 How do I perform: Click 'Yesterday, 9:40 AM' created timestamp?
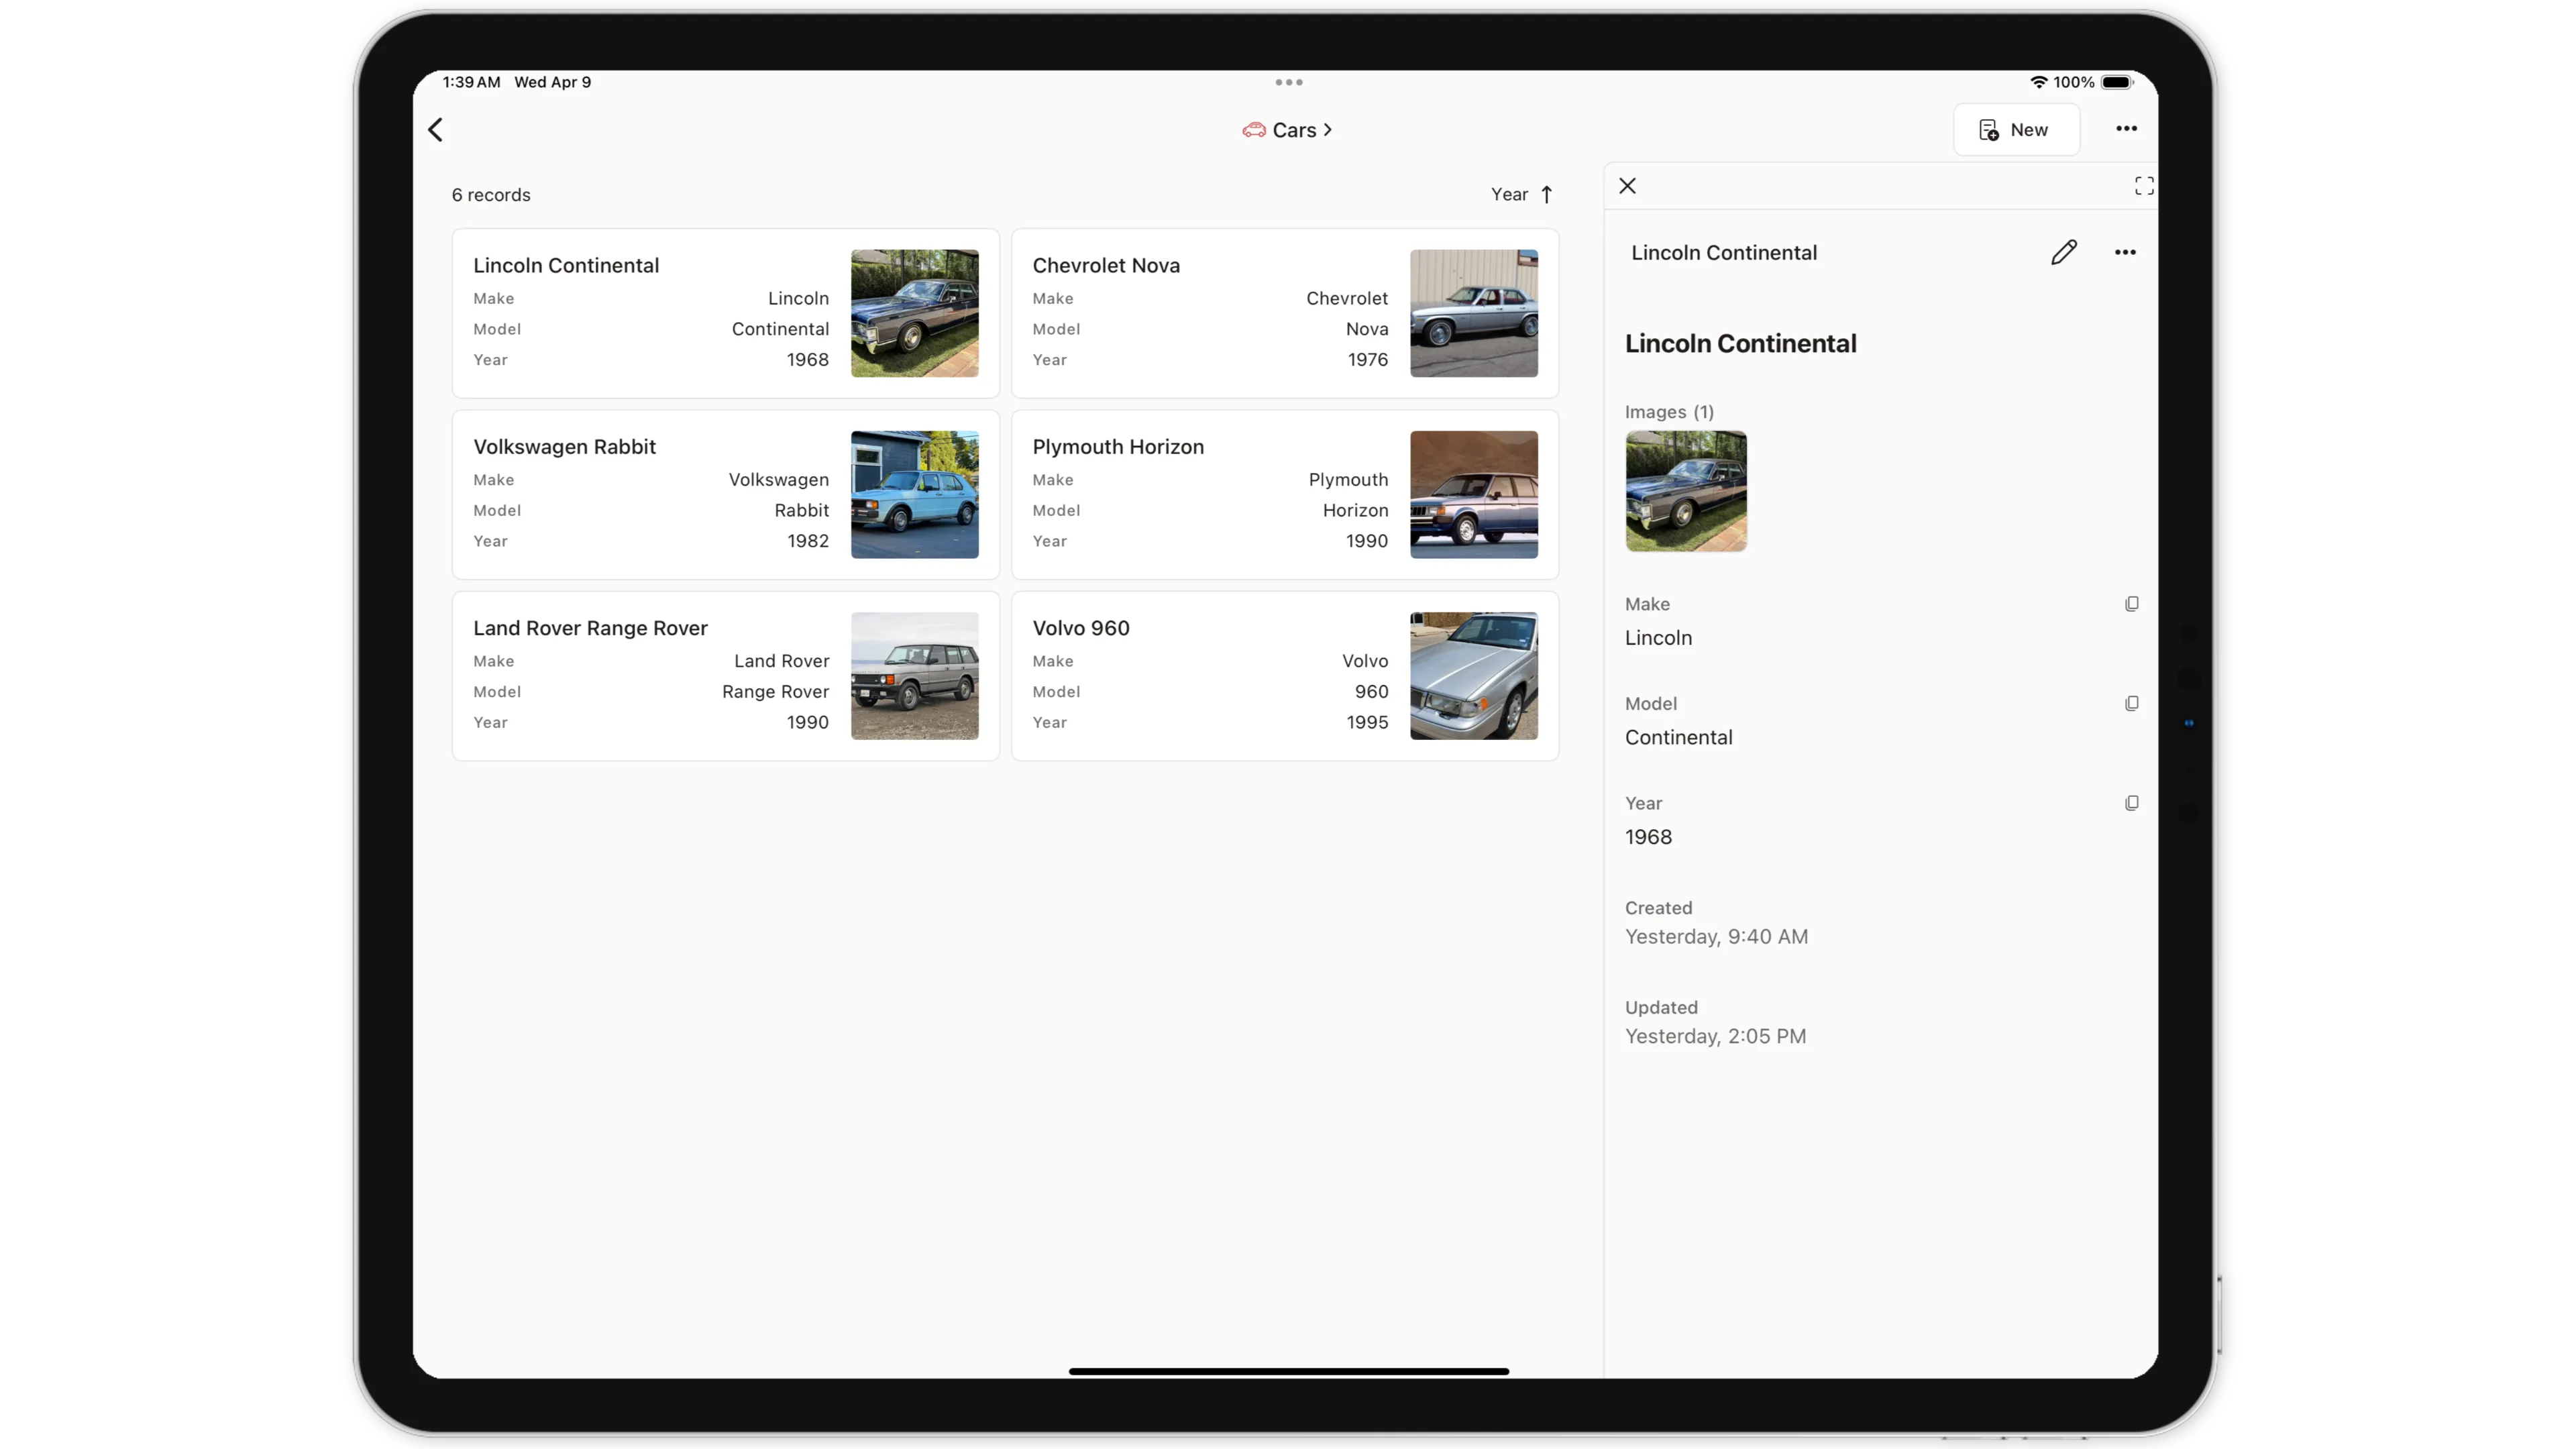pos(1716,937)
